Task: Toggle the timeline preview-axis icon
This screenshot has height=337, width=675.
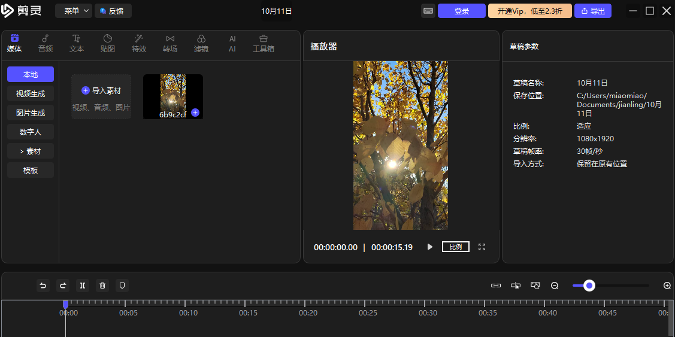Action: (x=535, y=286)
